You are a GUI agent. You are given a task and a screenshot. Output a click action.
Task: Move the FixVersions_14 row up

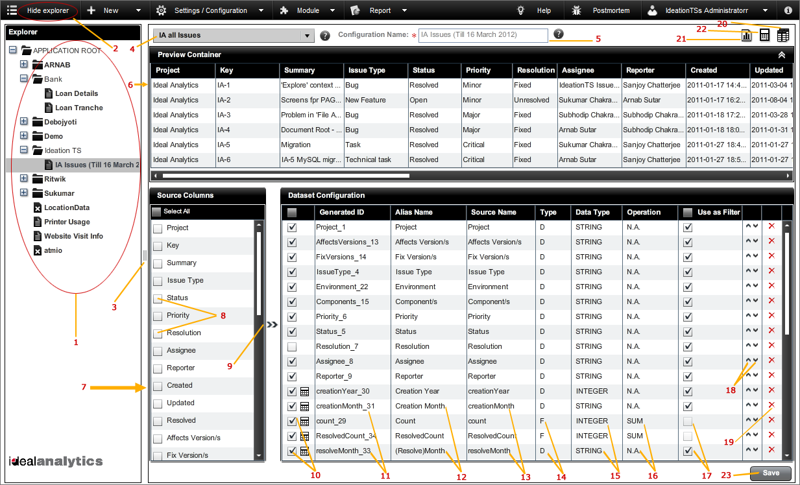click(x=748, y=257)
